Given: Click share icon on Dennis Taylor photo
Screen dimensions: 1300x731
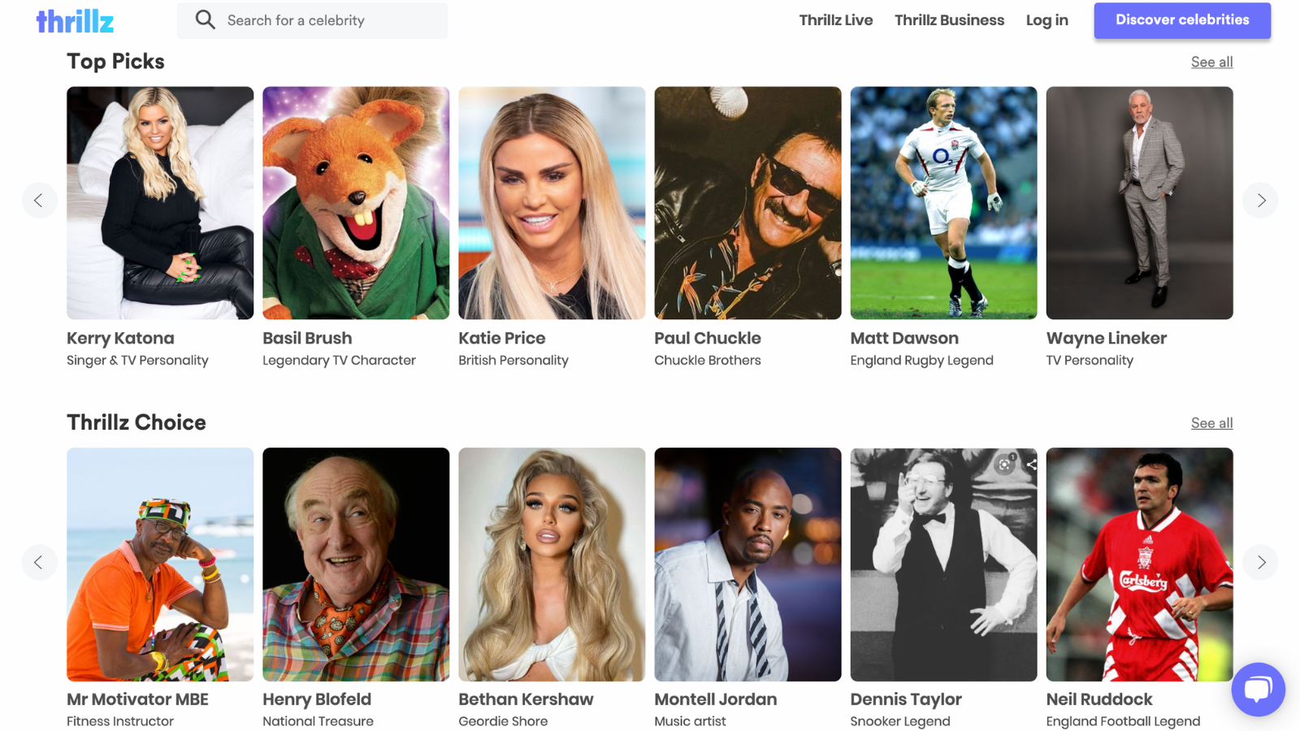Looking at the screenshot, I should (1031, 465).
